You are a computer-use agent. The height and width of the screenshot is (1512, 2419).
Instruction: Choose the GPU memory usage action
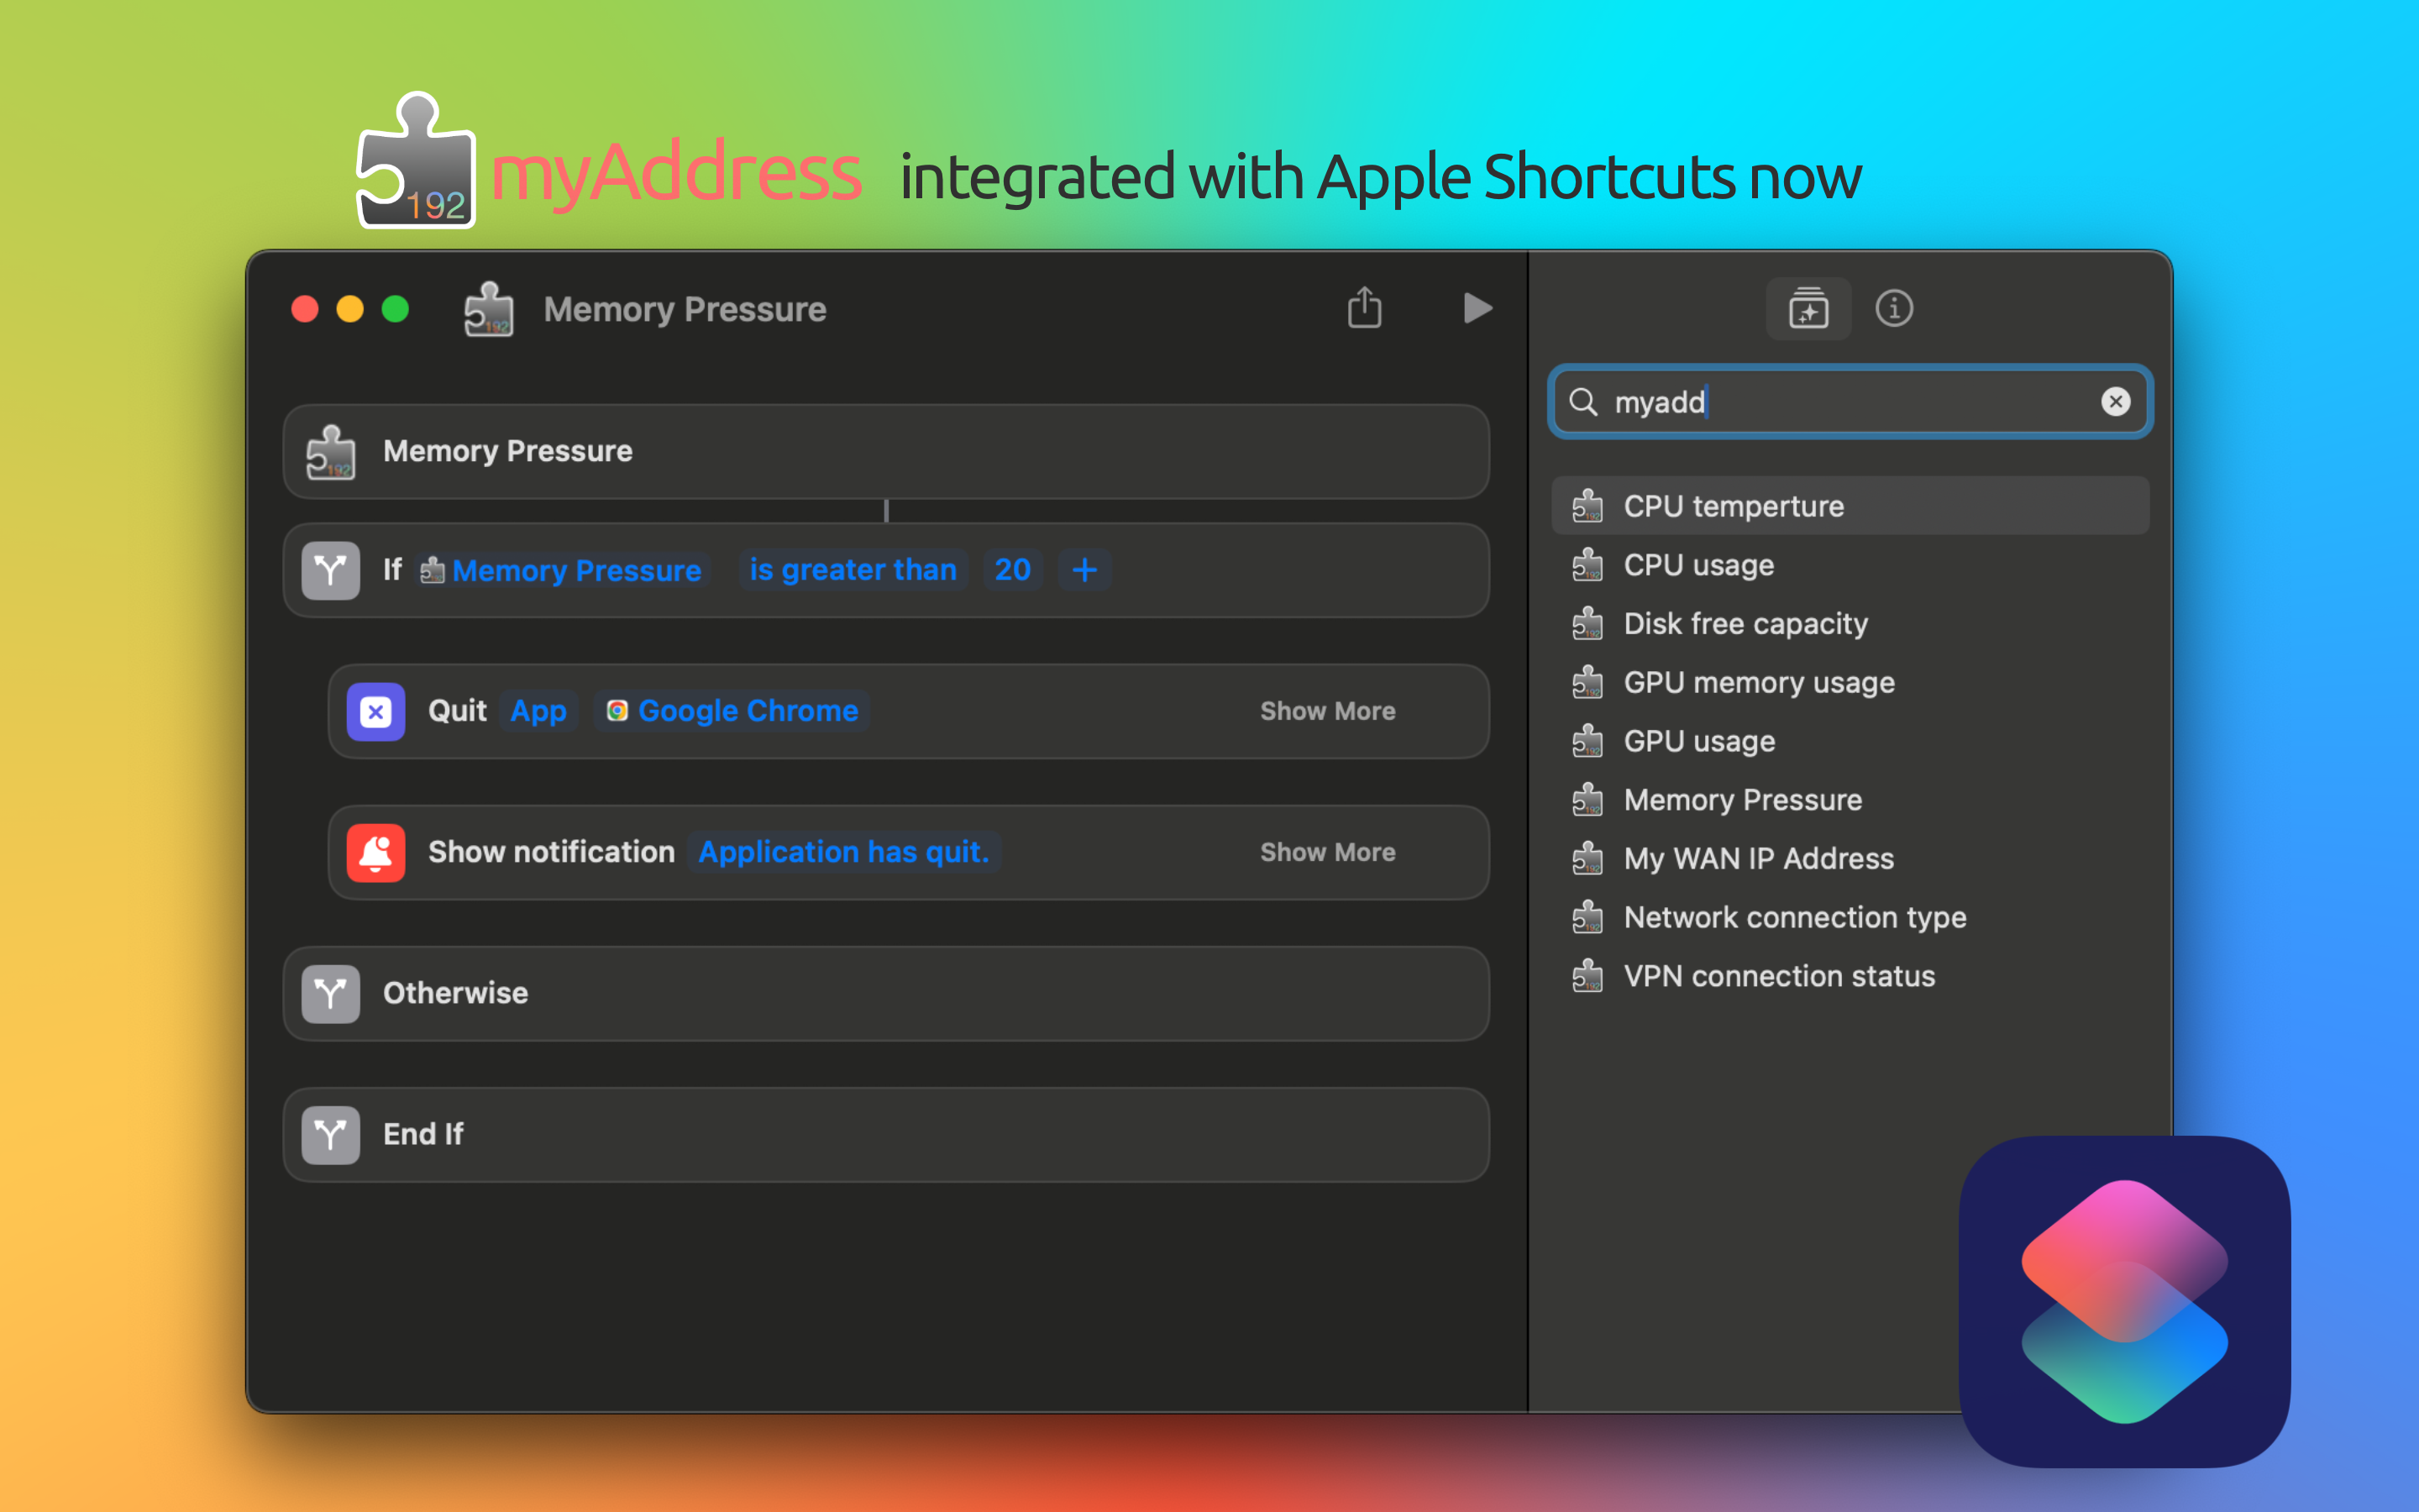(x=1850, y=682)
